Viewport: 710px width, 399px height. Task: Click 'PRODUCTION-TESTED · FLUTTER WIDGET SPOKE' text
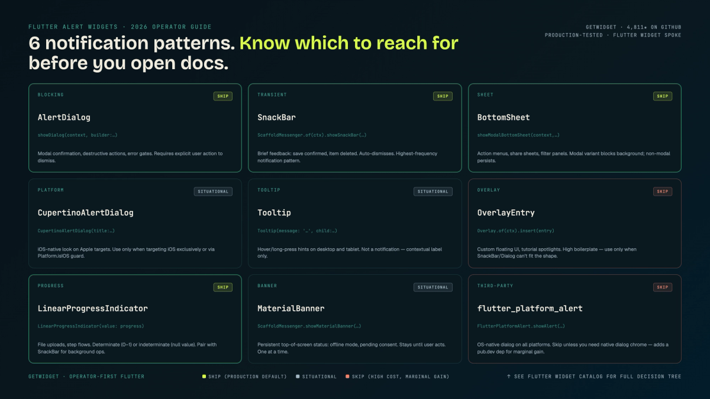click(x=613, y=35)
